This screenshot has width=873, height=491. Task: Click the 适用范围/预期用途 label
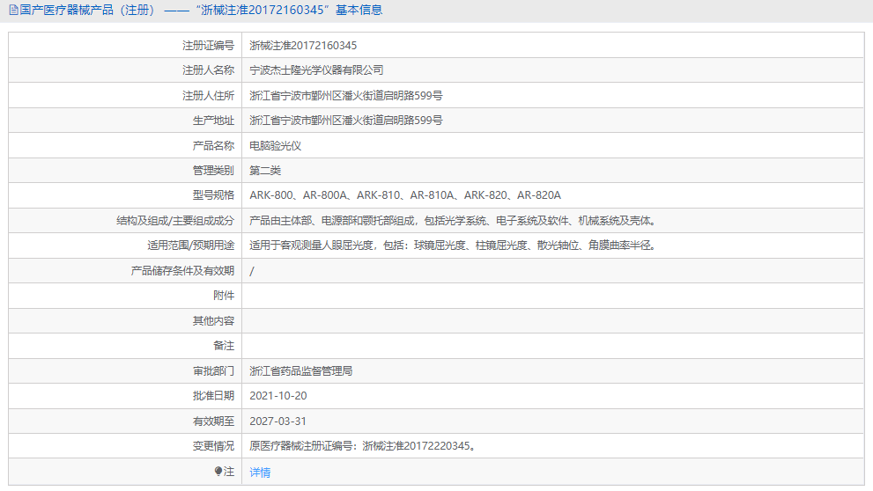click(x=190, y=245)
